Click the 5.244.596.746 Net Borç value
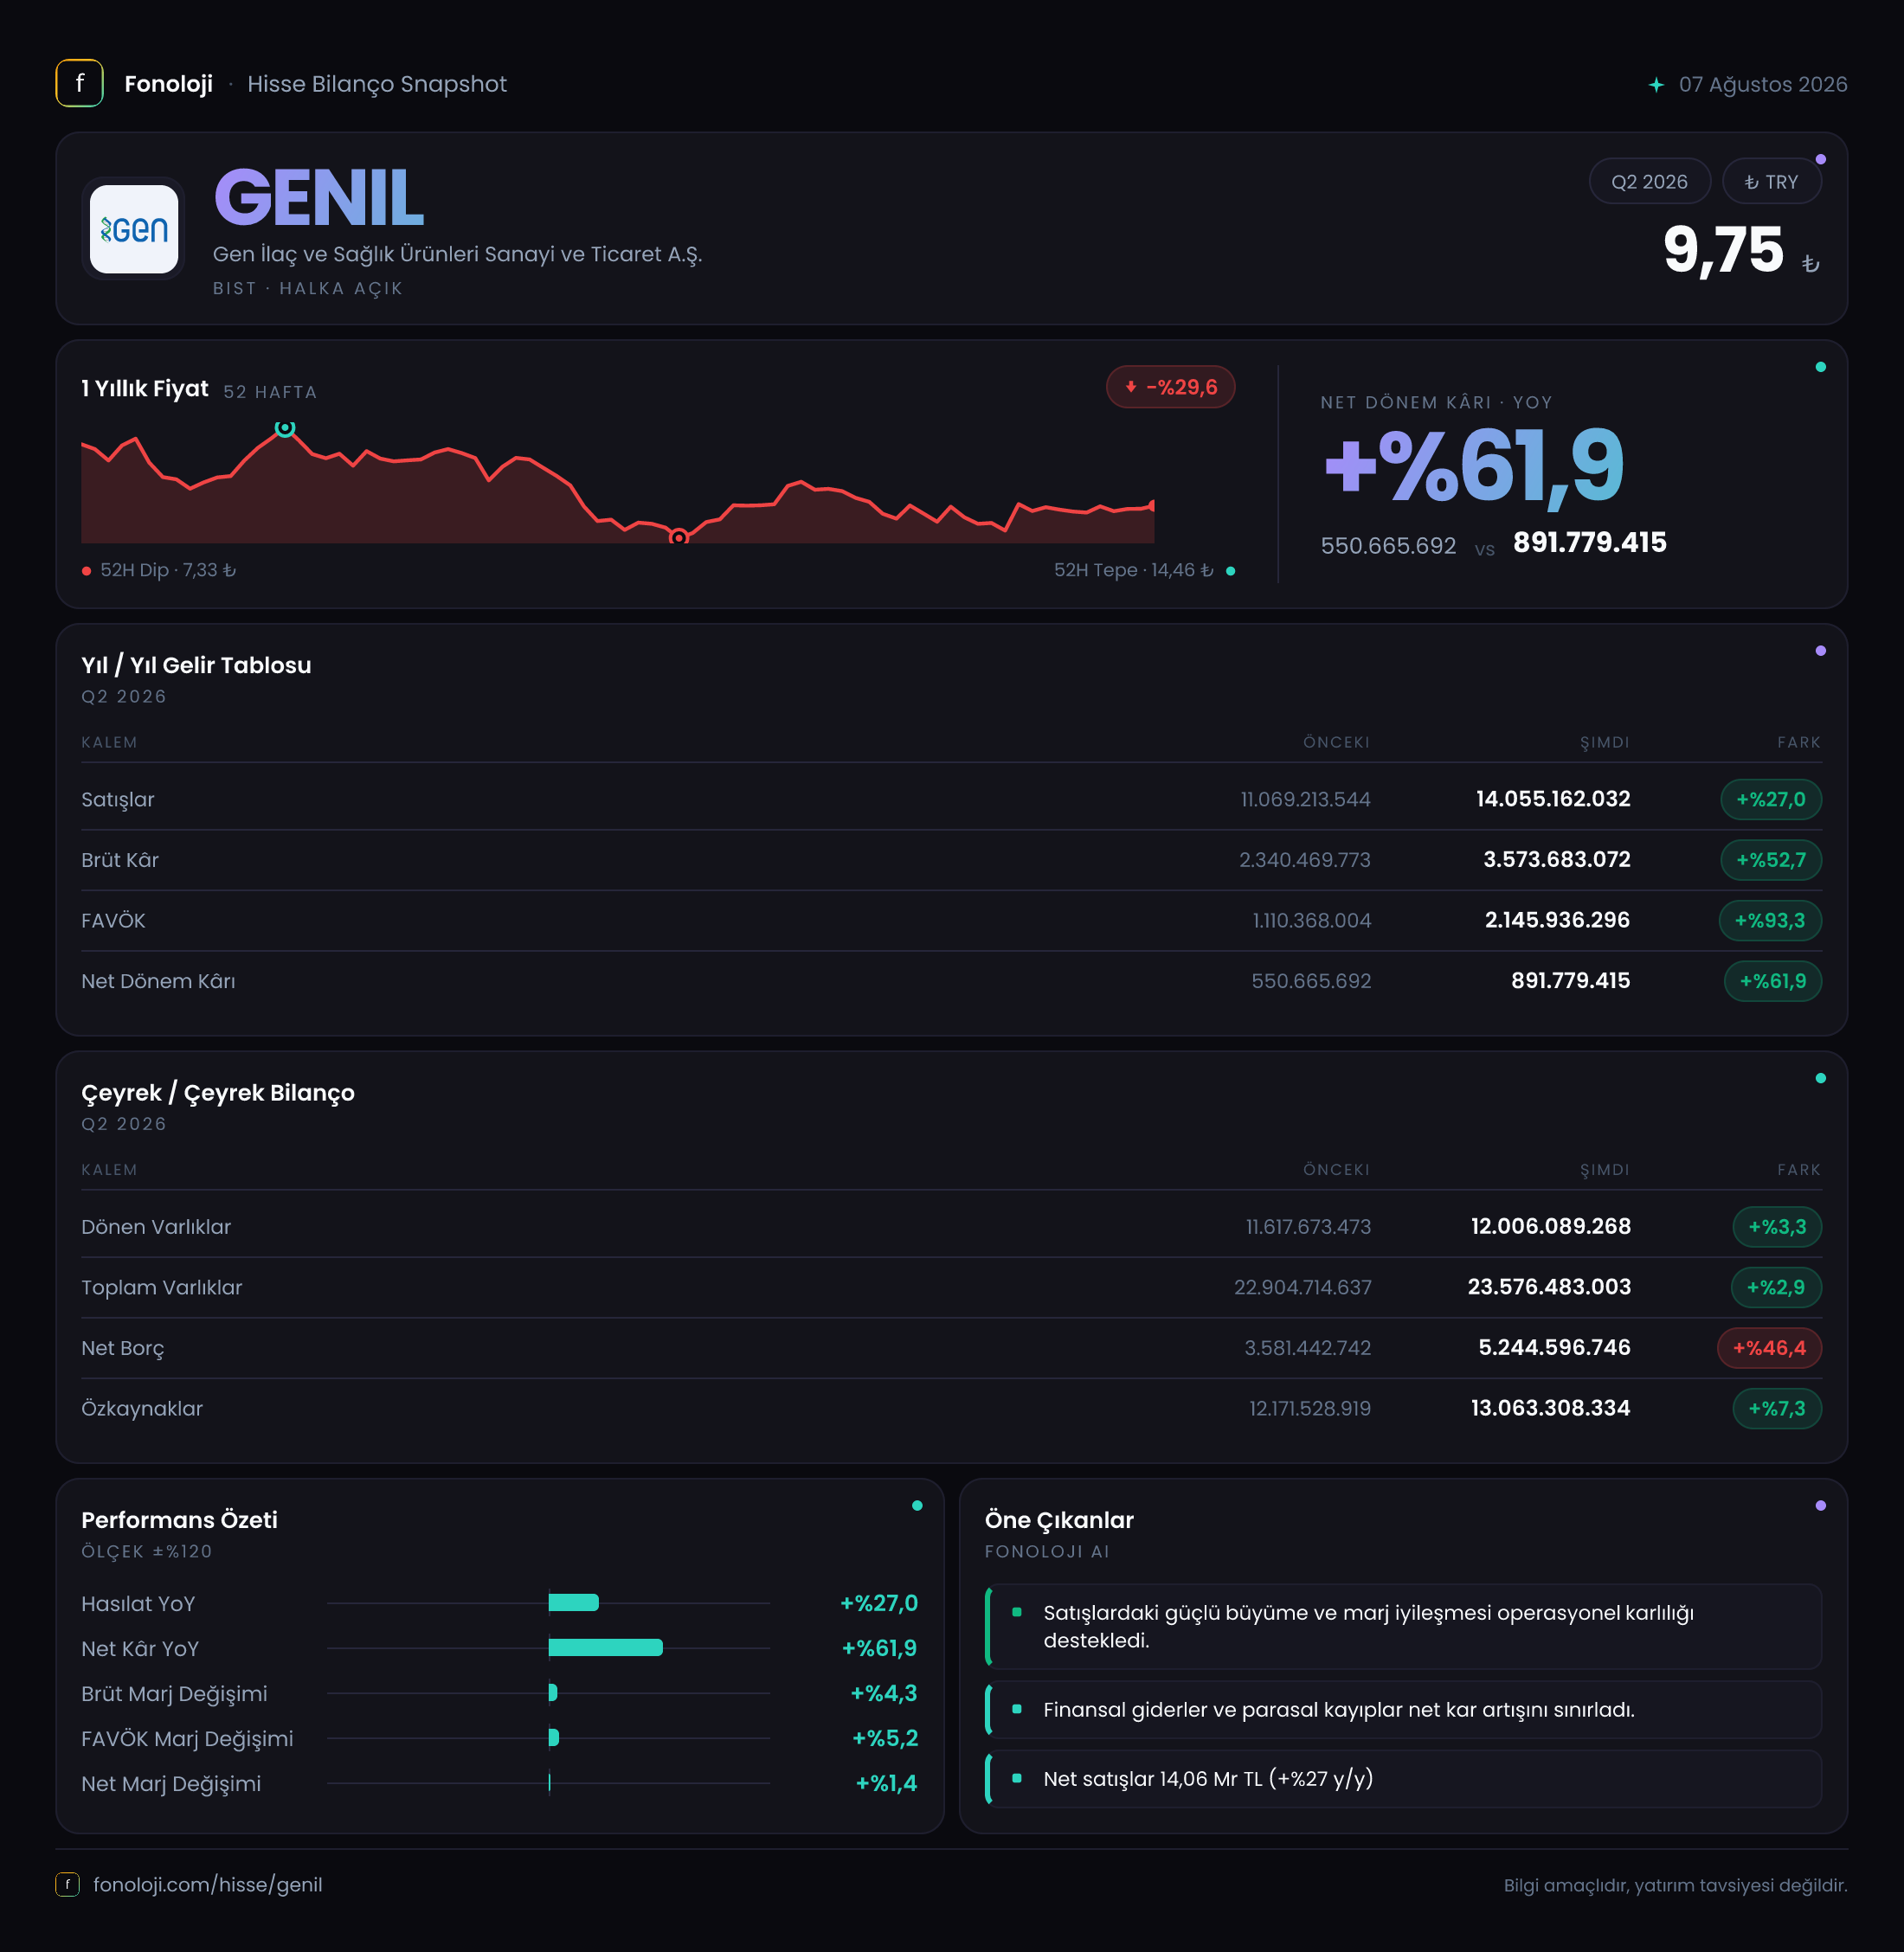The image size is (1904, 1952). point(1554,1348)
